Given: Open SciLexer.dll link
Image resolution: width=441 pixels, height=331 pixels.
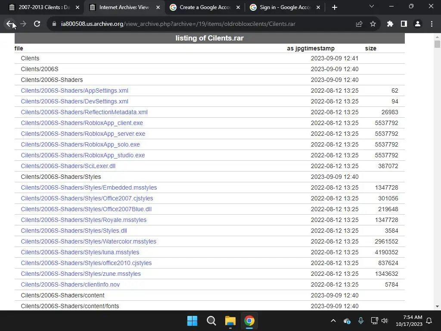Looking at the screenshot, I should click(x=68, y=166).
